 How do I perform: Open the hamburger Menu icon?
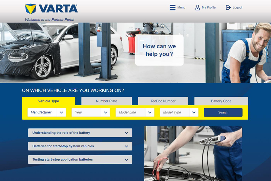[172, 7]
